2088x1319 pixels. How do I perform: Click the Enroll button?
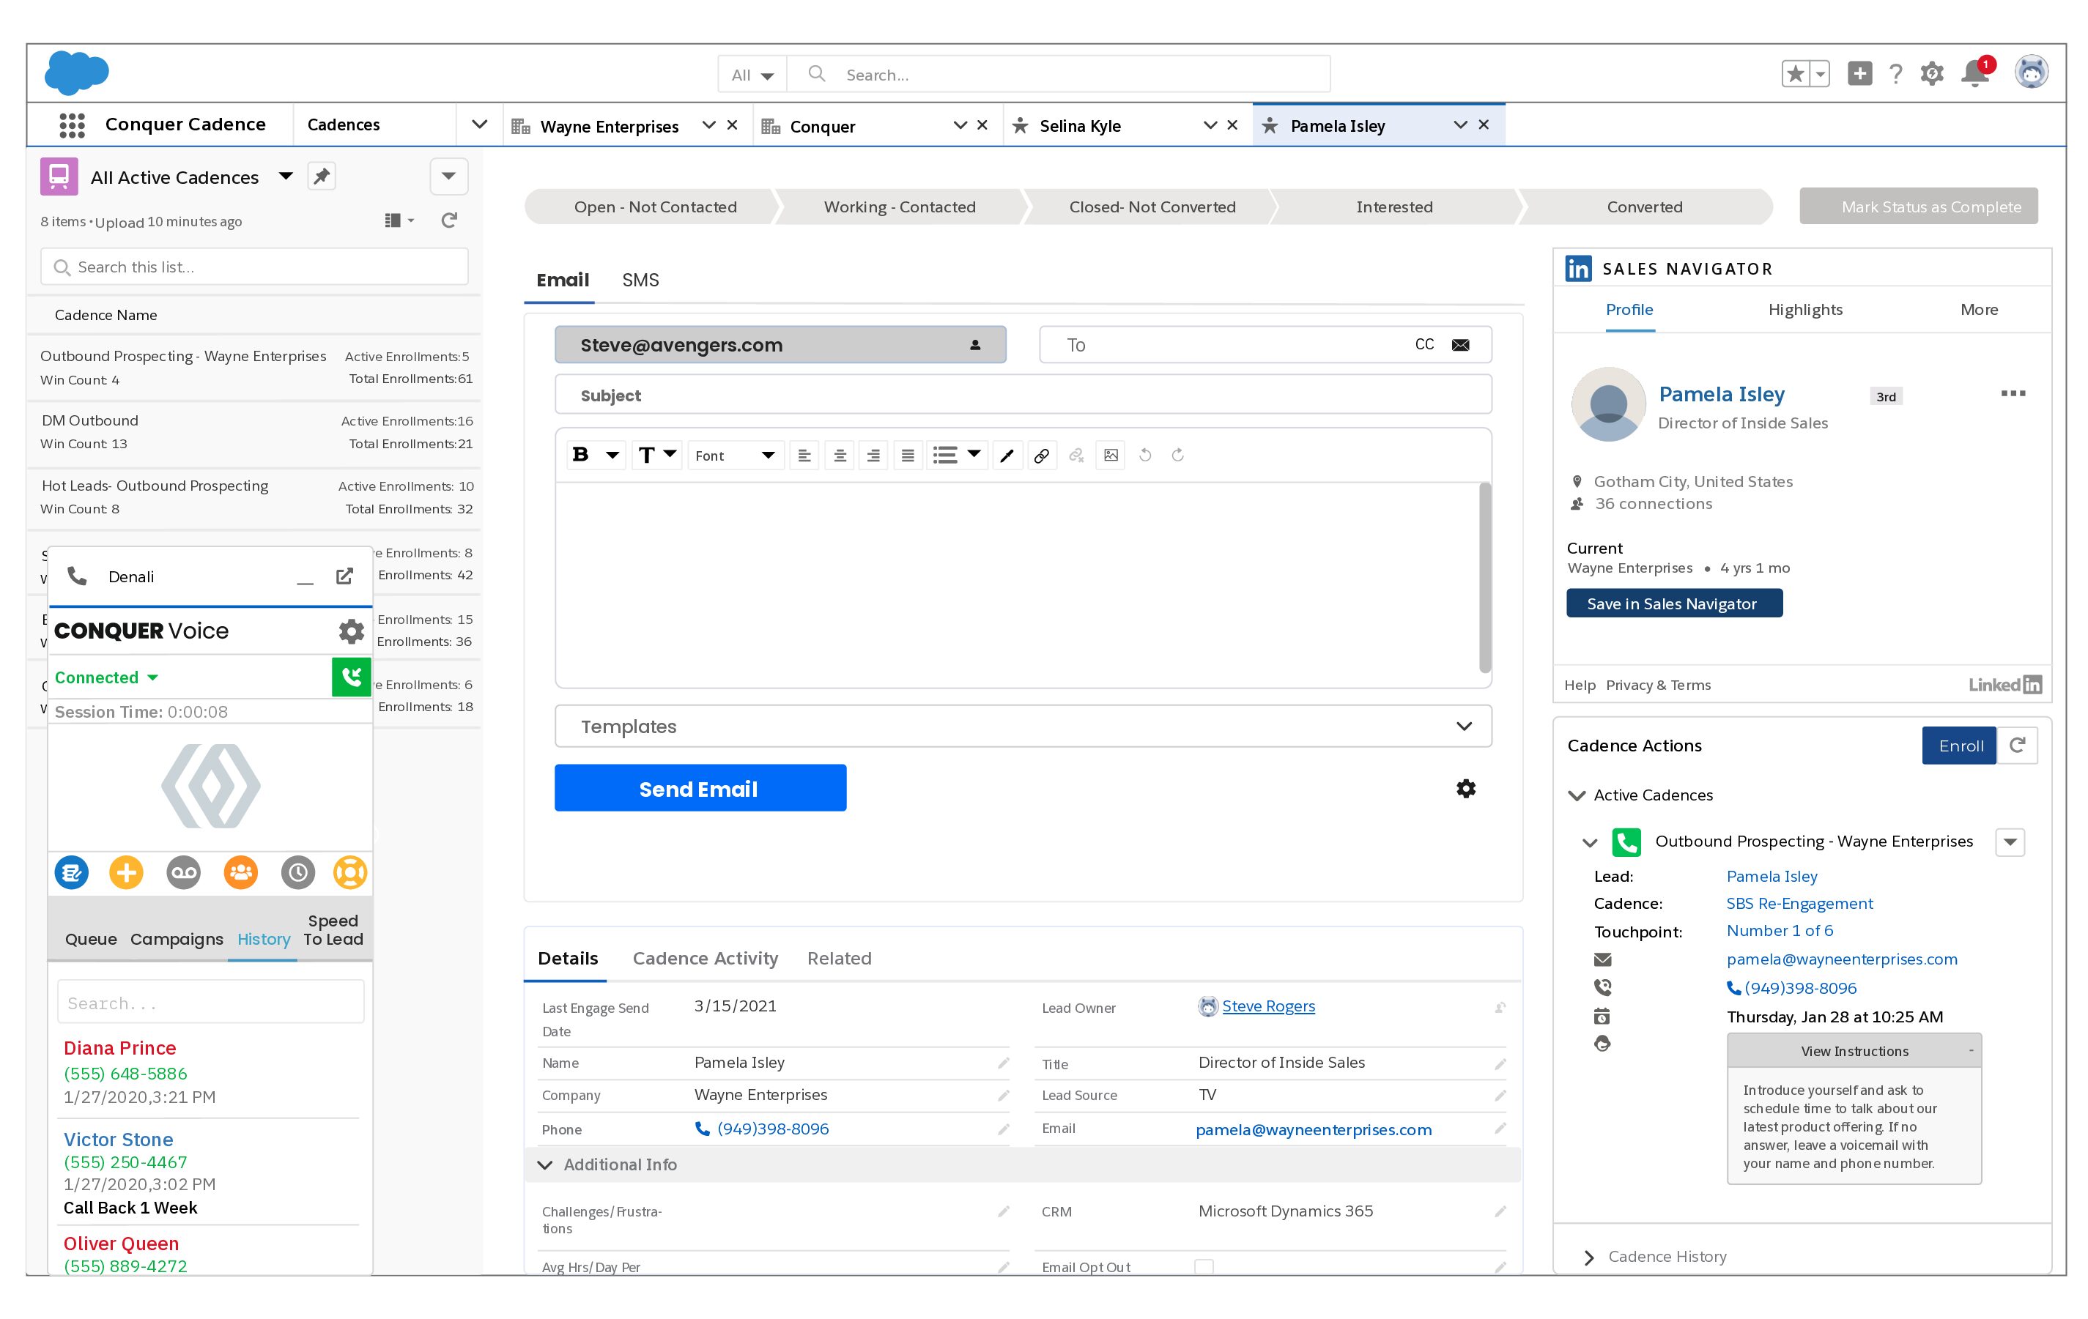1959,746
